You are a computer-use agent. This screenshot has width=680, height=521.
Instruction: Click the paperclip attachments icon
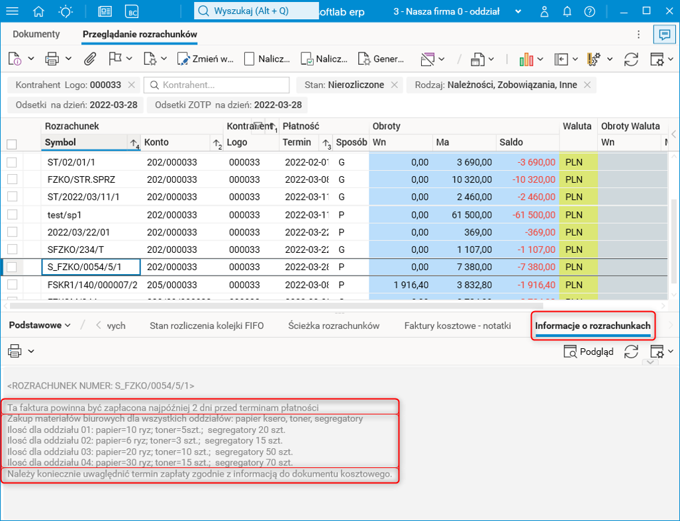[89, 59]
